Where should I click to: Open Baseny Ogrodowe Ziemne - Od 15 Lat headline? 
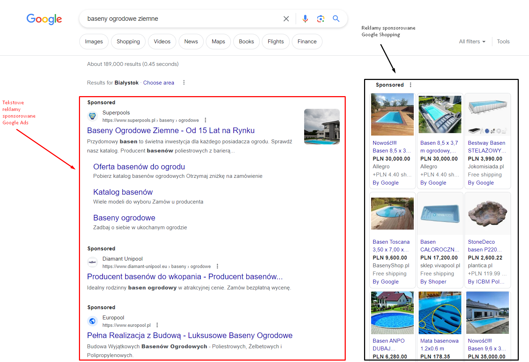171,131
